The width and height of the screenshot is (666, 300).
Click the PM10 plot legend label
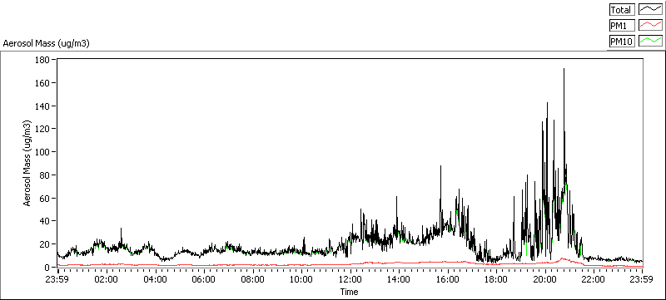pos(622,41)
